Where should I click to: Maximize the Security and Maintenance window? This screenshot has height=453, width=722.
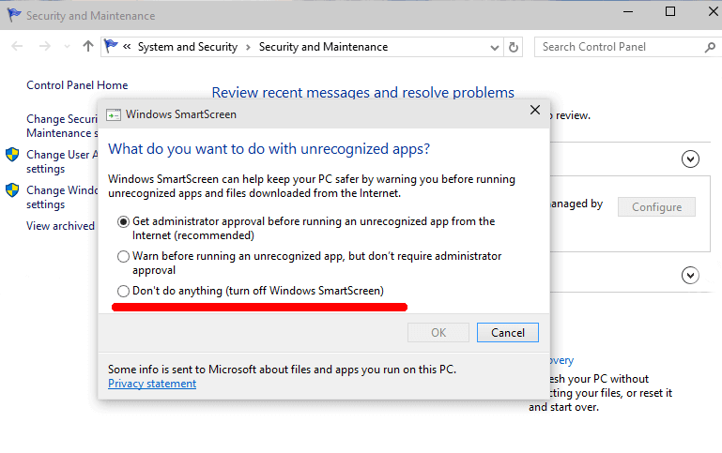pos(670,12)
